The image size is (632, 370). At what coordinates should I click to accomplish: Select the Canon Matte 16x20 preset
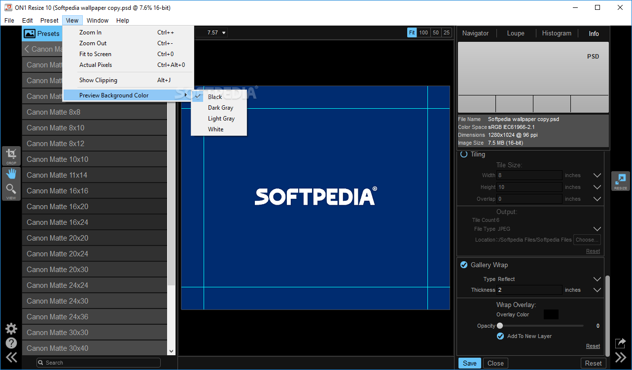95,207
